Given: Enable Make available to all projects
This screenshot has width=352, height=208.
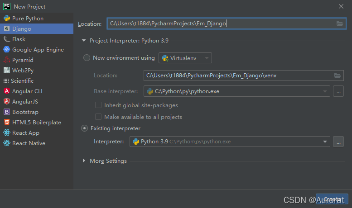Looking at the screenshot, I should click(x=98, y=117).
